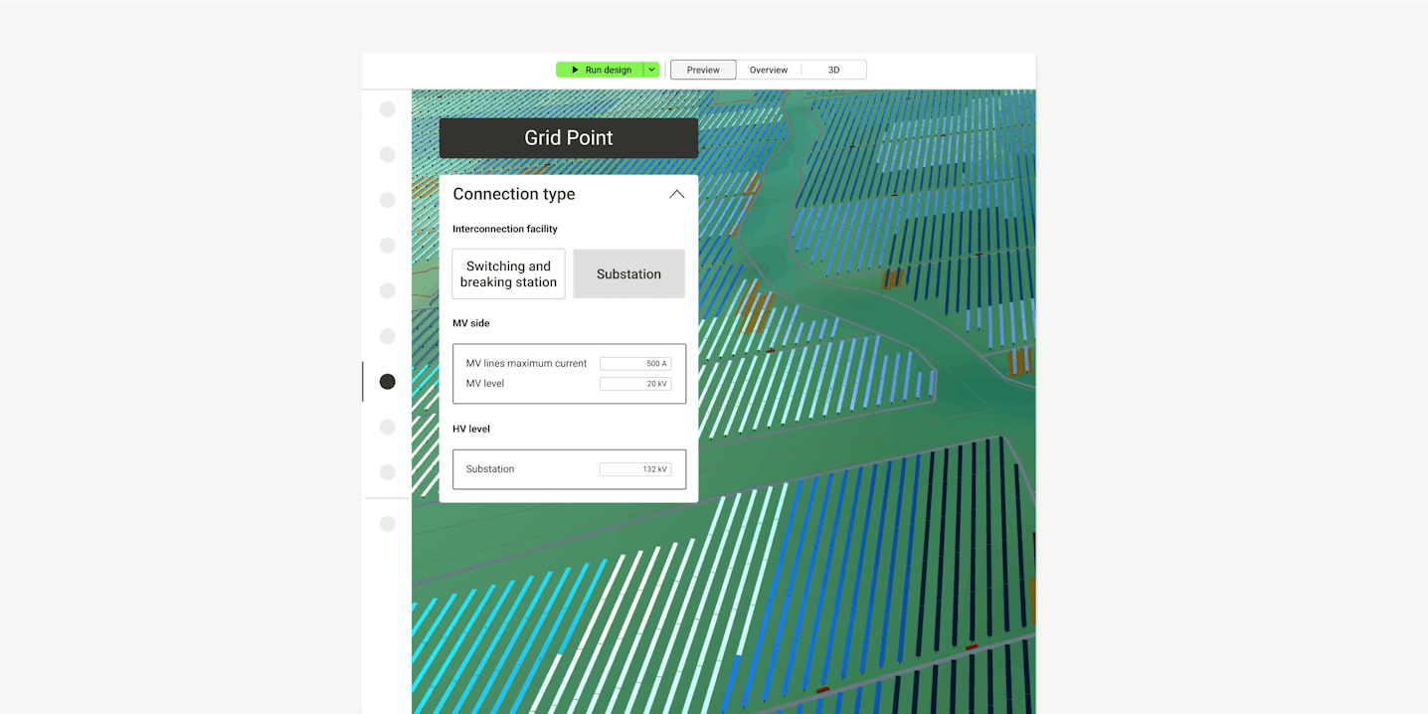Switch to the 3D view tab
This screenshot has width=1428, height=714.
[x=833, y=70]
